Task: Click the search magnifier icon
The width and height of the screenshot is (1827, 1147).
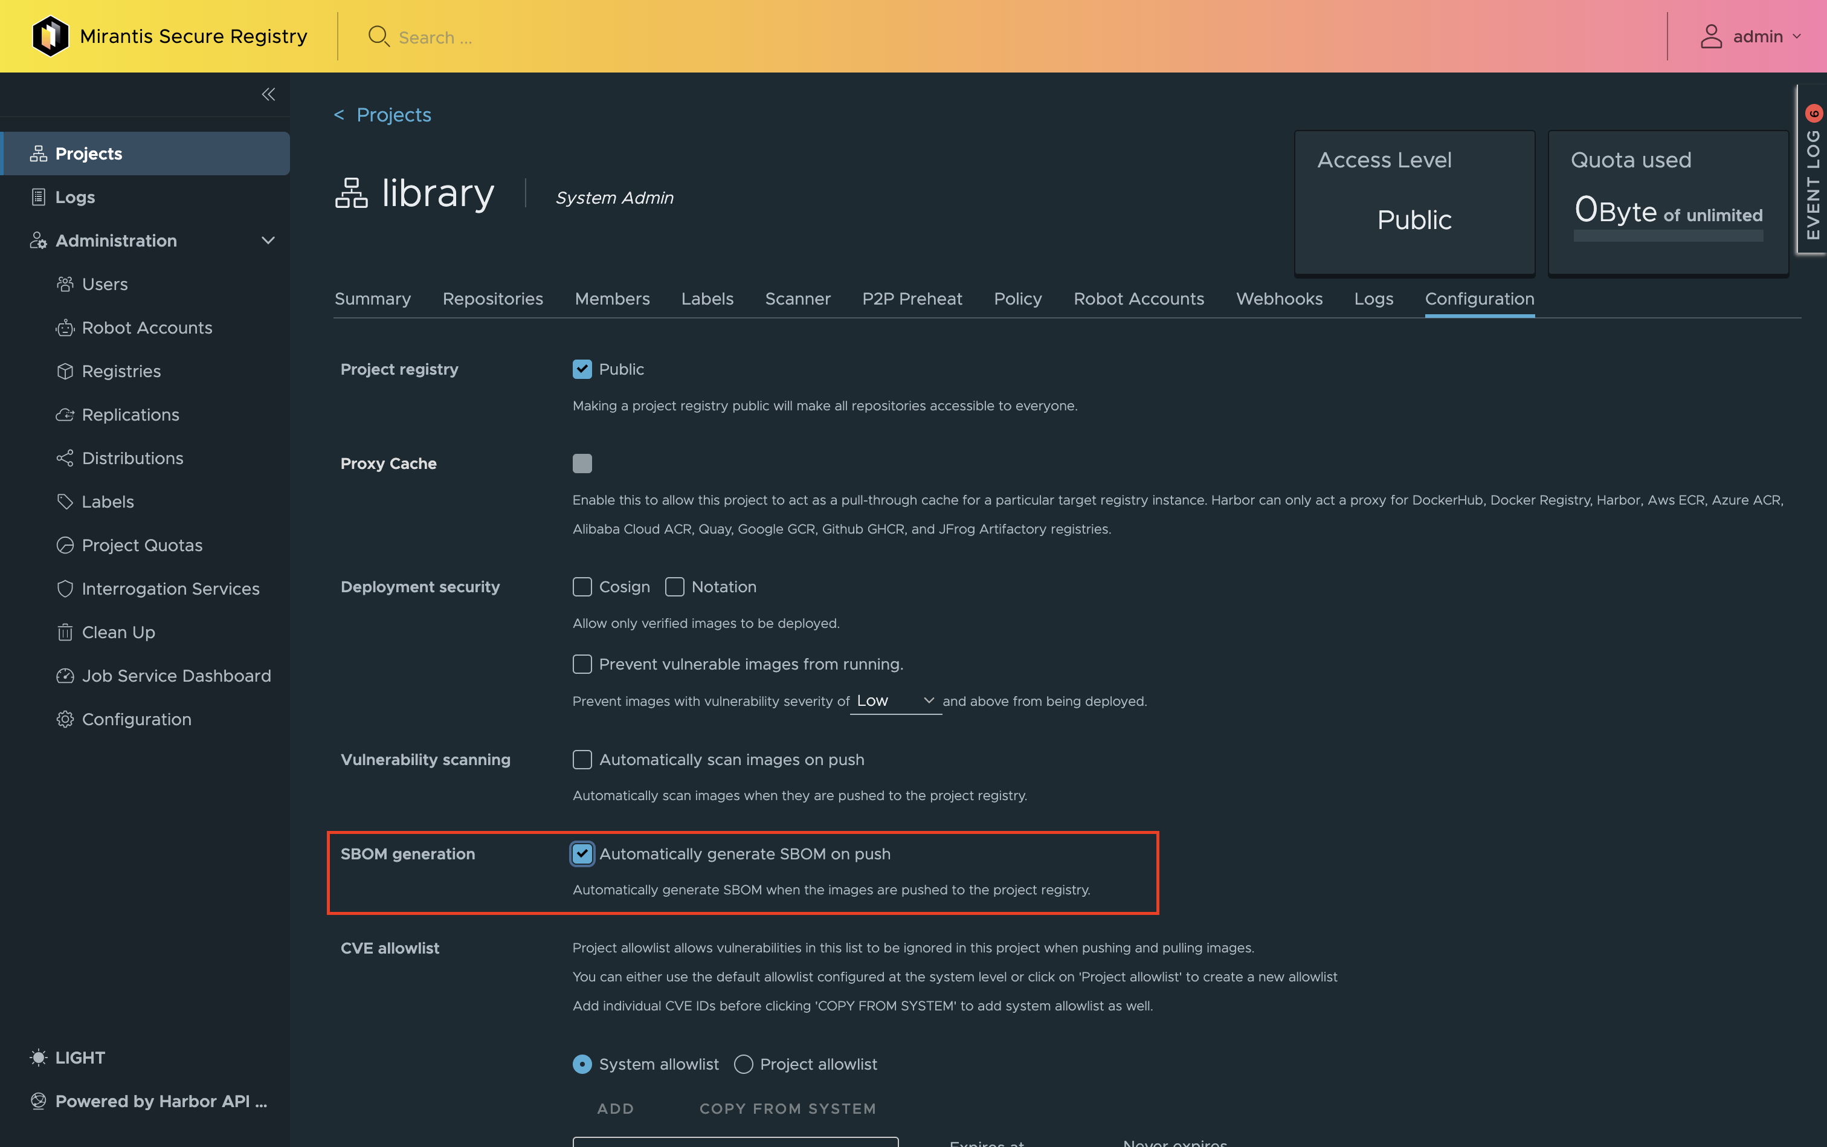Action: point(378,36)
